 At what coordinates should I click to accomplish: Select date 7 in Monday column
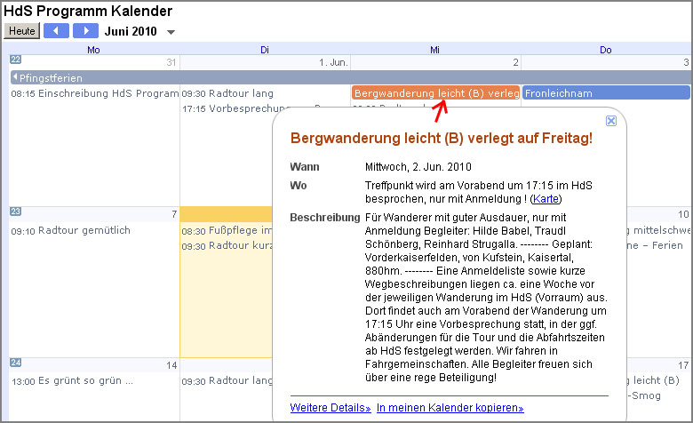174,214
